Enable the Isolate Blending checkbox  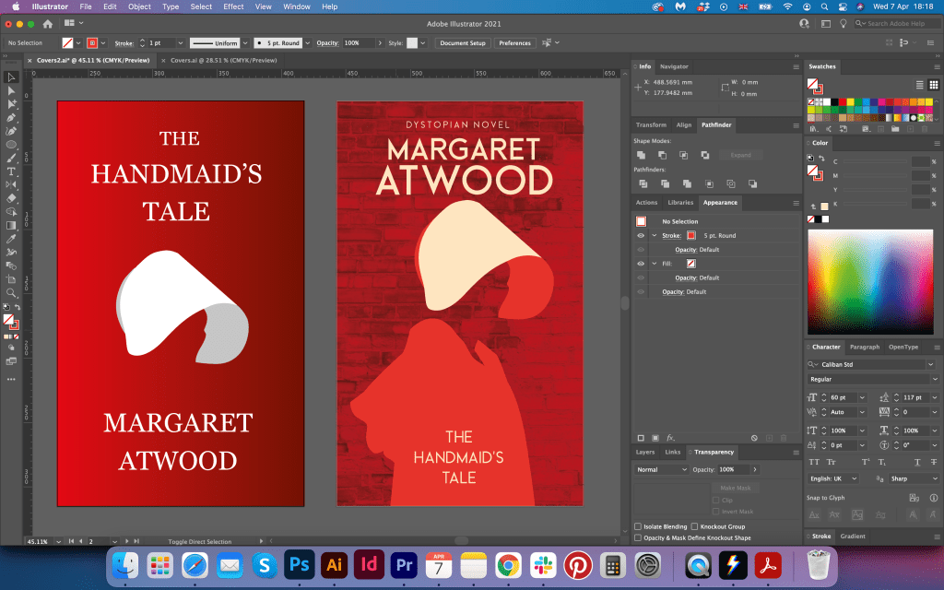(638, 526)
